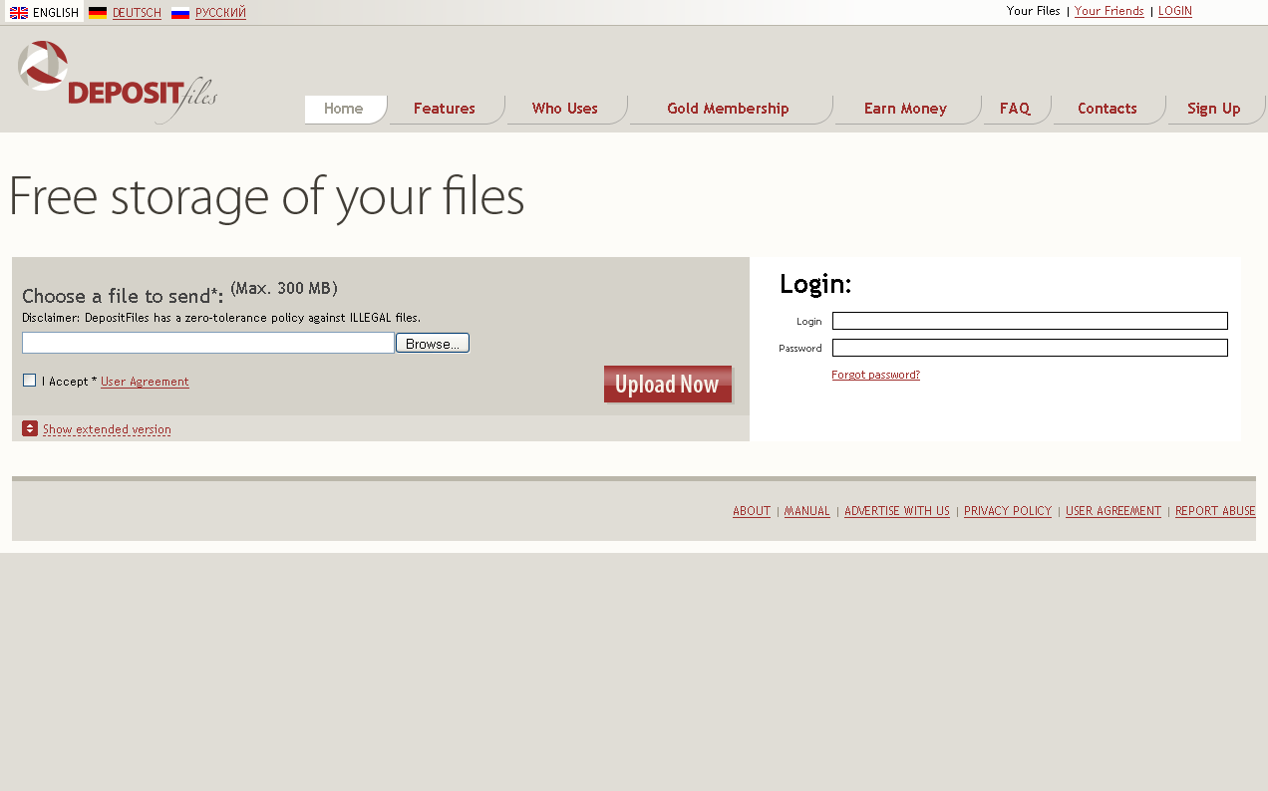This screenshot has width=1268, height=791.
Task: Open PRIVACY POLICY footer link
Action: tap(1008, 511)
